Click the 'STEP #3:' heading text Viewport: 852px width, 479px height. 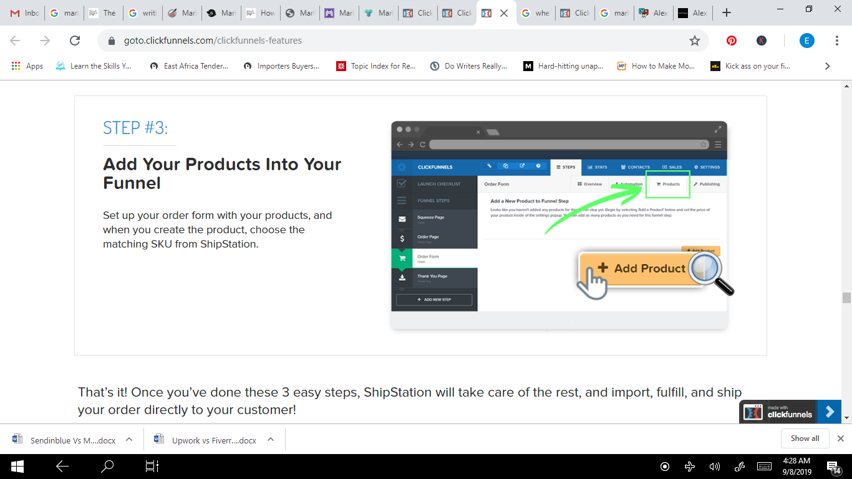click(135, 128)
